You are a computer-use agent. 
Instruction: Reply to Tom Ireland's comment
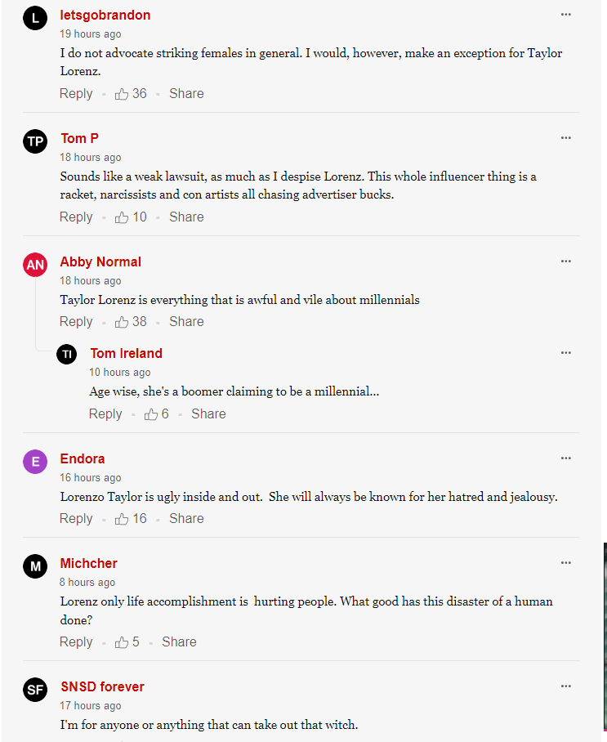coord(105,414)
